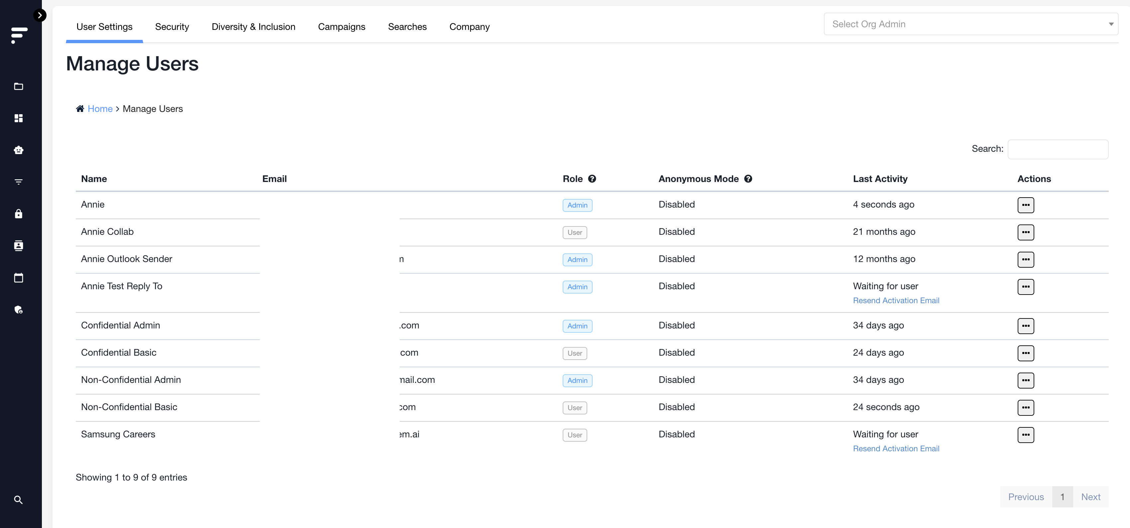
Task: Click "Showing 1 to 9 of 9 entries" text
Action: [131, 478]
